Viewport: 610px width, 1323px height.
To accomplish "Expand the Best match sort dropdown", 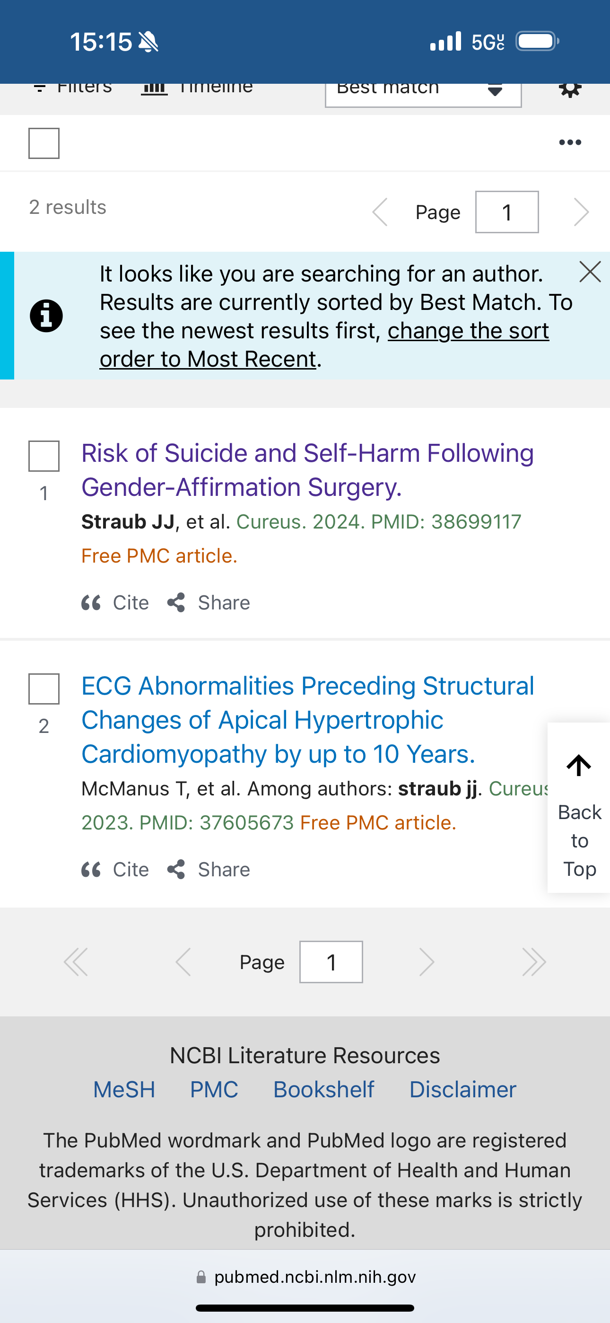I will point(423,91).
